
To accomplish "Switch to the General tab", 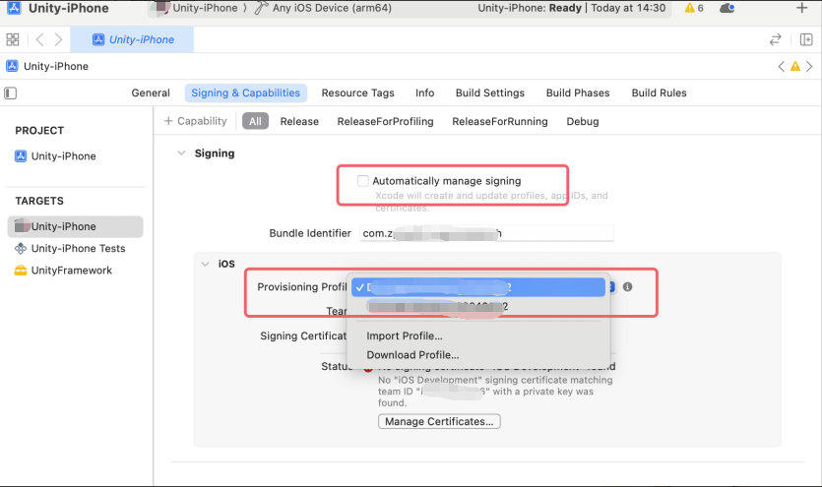I will (151, 93).
